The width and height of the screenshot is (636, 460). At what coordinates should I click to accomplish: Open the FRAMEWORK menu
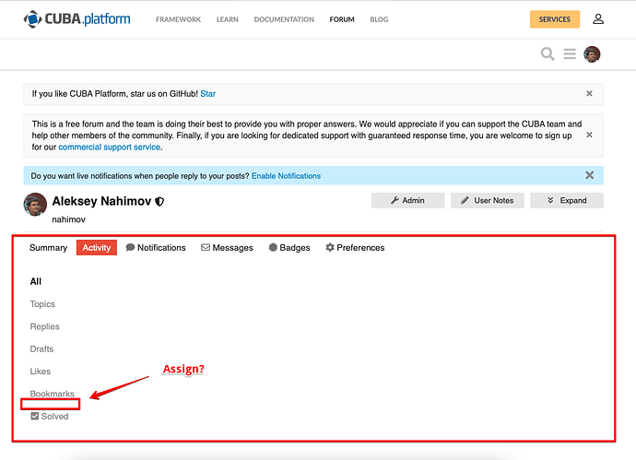tap(178, 19)
